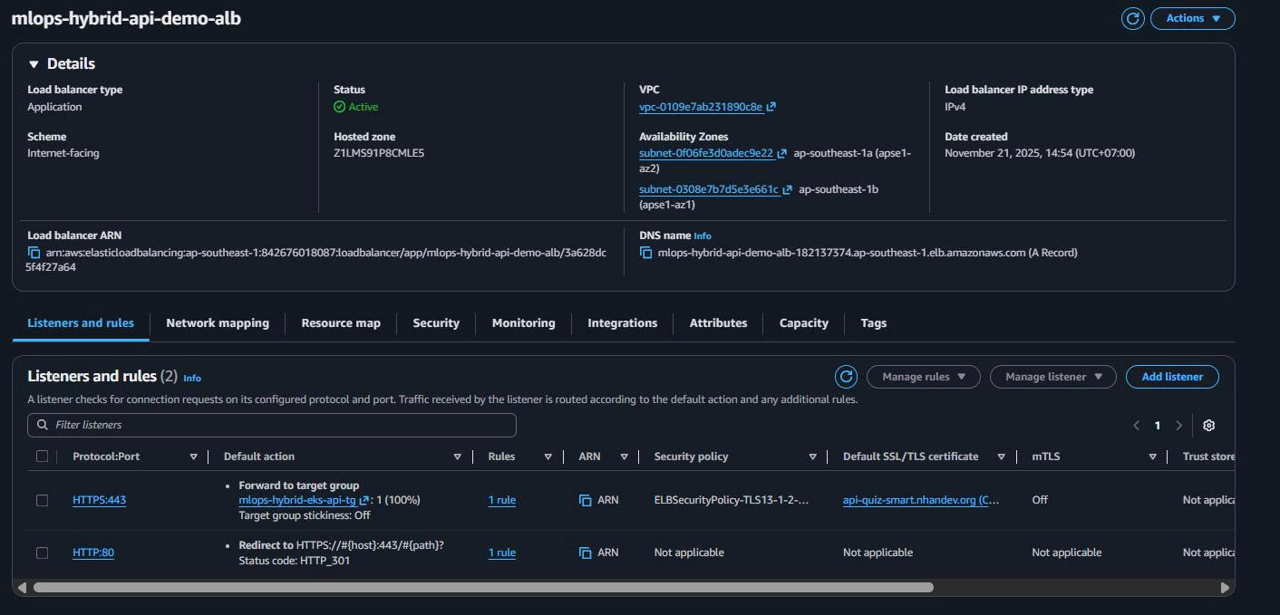This screenshot has width=1280, height=615.
Task: Open the mlops-hybrid-eks-api-tg target group link
Action: [x=296, y=500]
